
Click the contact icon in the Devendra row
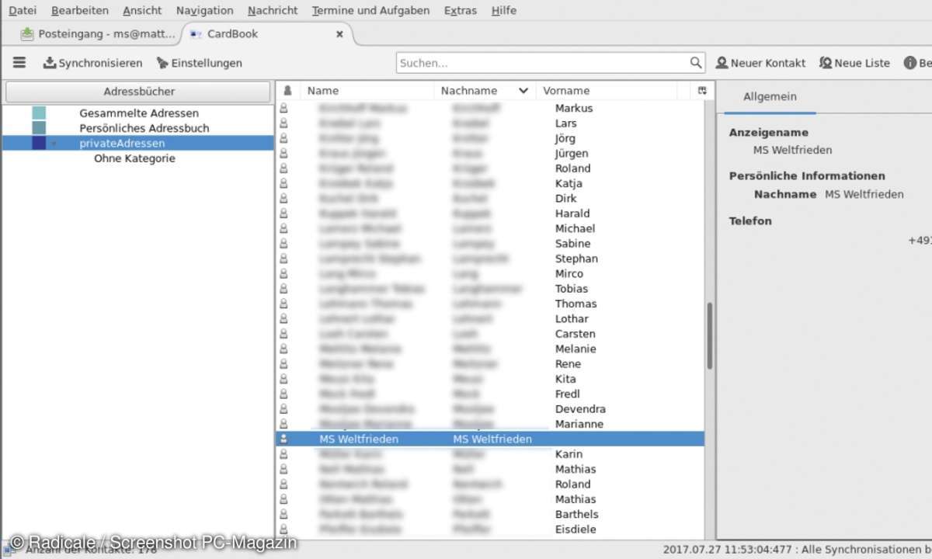[x=284, y=409]
